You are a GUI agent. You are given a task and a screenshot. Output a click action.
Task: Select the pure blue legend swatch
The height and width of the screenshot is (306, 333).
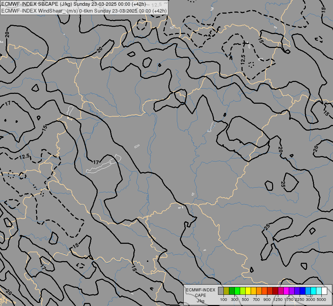(x=303, y=291)
